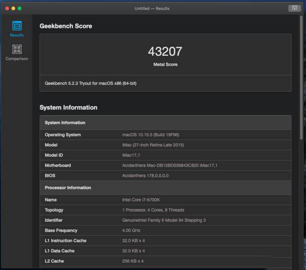Select the Base Frequency row
The height and width of the screenshot is (270, 306).
point(166,230)
